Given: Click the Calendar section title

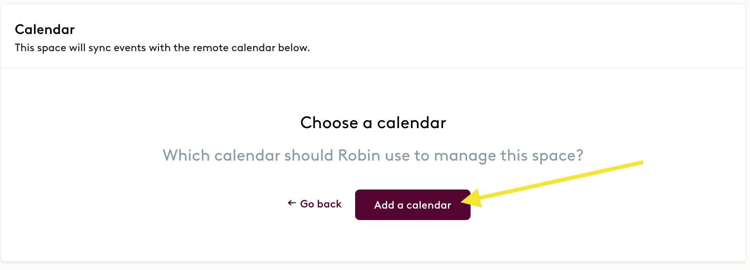Looking at the screenshot, I should pyautogui.click(x=45, y=29).
